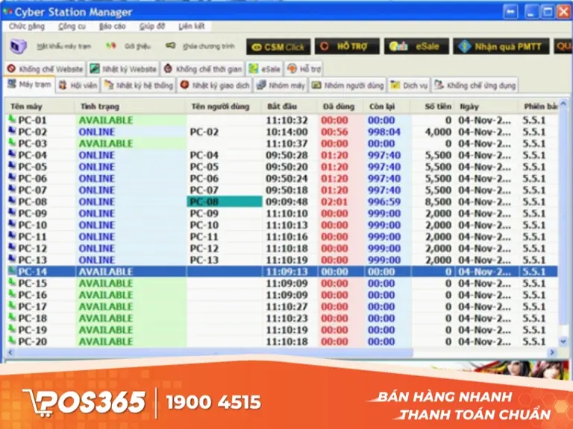Switch to Nhóm người dùng tab
Screen dimensions: 573x429
(348, 86)
